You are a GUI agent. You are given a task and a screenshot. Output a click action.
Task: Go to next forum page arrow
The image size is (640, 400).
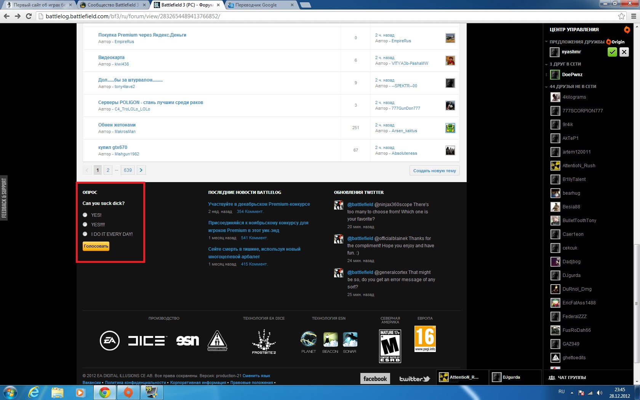[141, 170]
